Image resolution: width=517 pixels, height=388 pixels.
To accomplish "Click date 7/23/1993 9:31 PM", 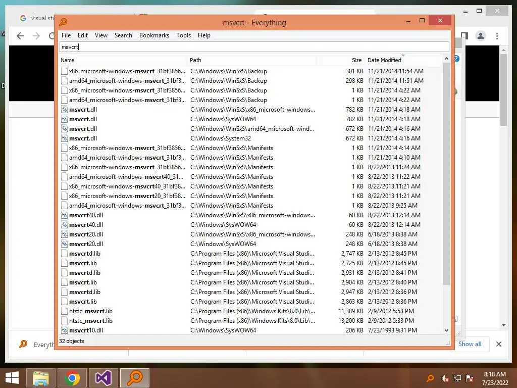I will tap(392, 330).
